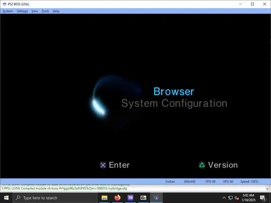Screen dimensions: 271x203
Task: Click the VPS: 60 status entry
Action: tap(228, 181)
